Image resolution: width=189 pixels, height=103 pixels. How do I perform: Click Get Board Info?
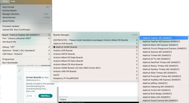(x=9, y=42)
